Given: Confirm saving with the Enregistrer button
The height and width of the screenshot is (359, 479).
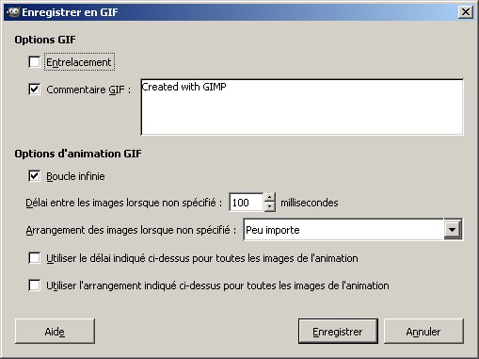Looking at the screenshot, I should 338,332.
